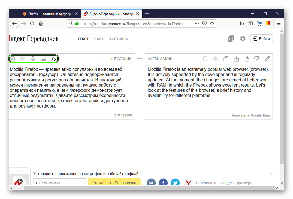Click the Войти sign-in button
This screenshot has width=293, height=199.
tap(261, 39)
